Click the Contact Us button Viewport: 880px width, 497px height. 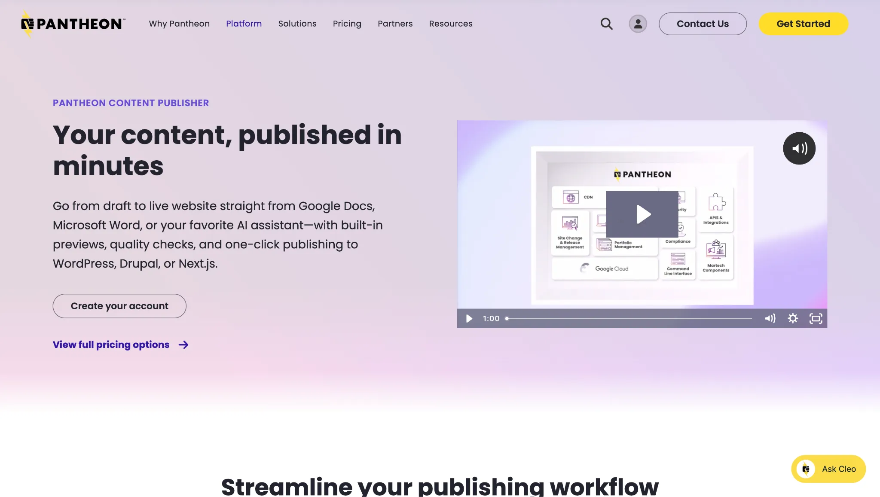click(703, 24)
